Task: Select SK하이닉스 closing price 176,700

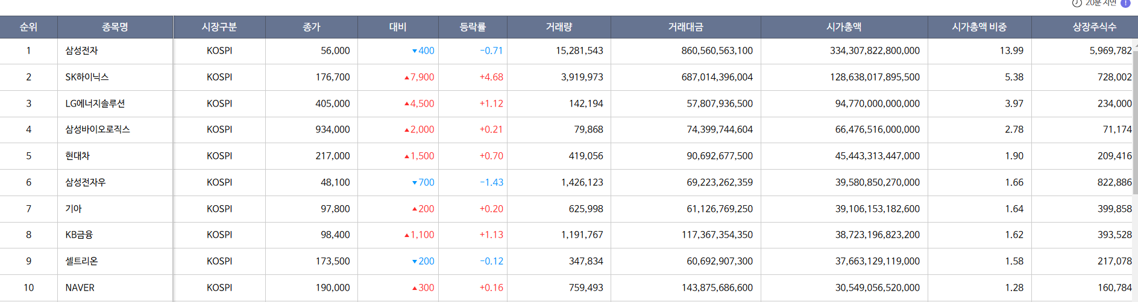Action: pyautogui.click(x=333, y=77)
